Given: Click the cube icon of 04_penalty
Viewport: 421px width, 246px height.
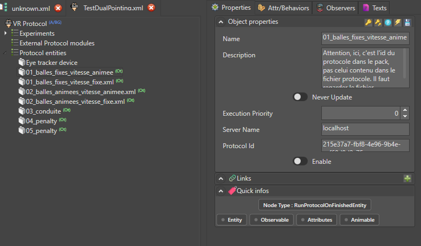Looking at the screenshot, I should coord(22,121).
